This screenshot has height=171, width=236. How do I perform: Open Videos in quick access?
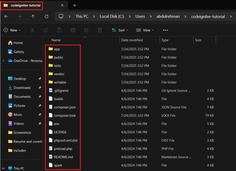pos(16,124)
